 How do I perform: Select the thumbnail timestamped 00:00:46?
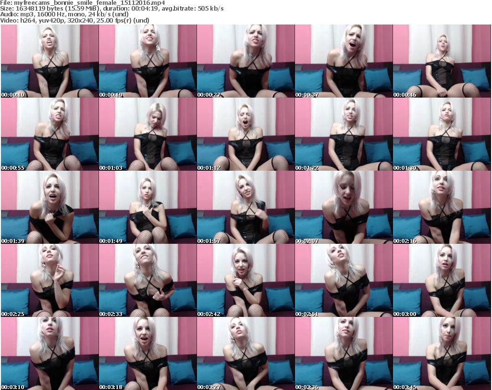pos(442,61)
